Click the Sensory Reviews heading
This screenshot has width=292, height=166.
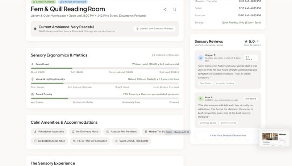pos(209,42)
